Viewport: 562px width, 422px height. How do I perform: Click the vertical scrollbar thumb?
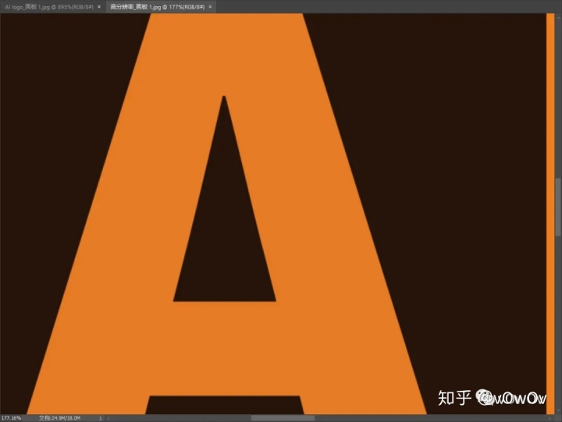click(558, 207)
